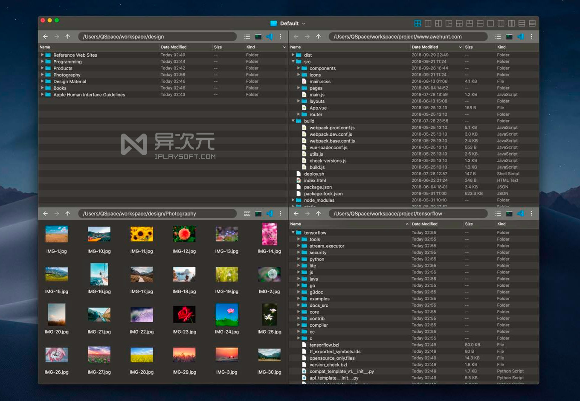Click the back arrow in the Photography pane
Screen dimensions: 580x401
[46, 214]
